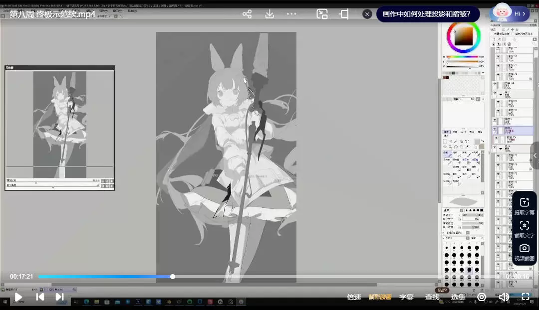The width and height of the screenshot is (539, 310).
Task: Click the download icon in the top bar
Action: pos(269,14)
